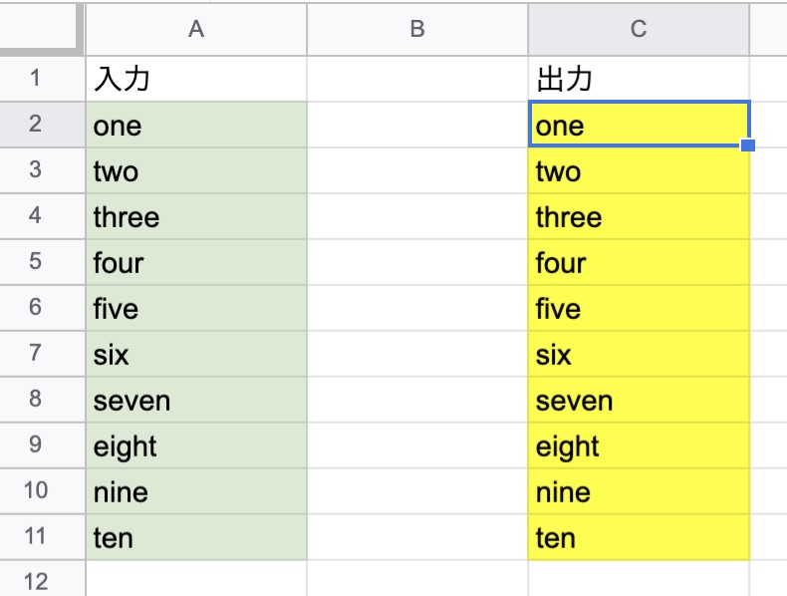Select column B header

[x=417, y=29]
